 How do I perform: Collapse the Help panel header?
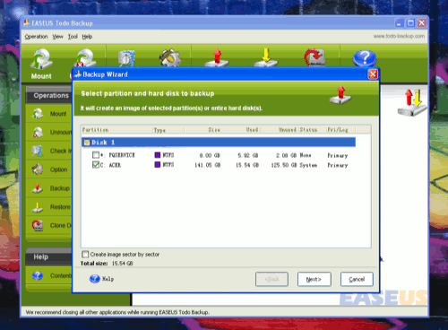point(49,256)
